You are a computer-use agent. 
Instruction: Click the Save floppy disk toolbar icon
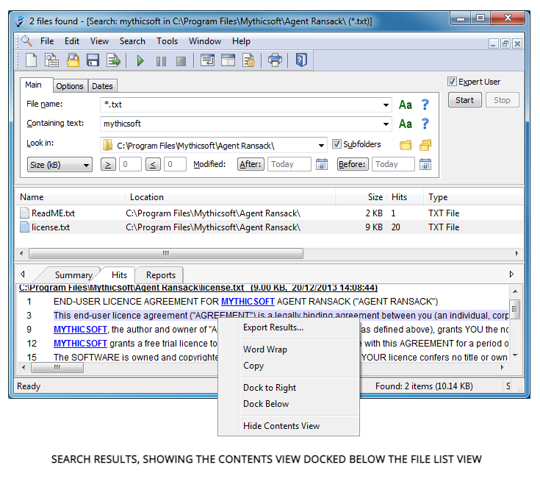93,60
